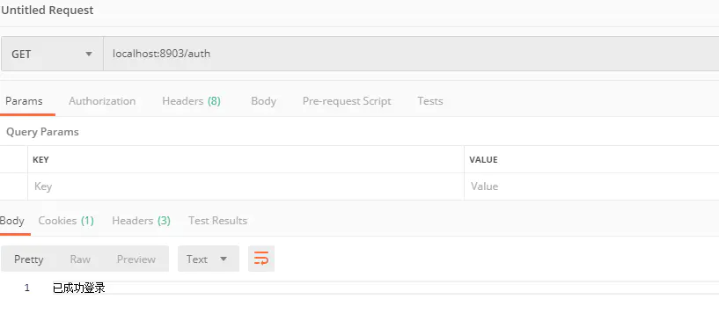Screen dimensions: 719x336
Task: Click the URL field showing localhost:8903/auth
Action: pos(411,54)
